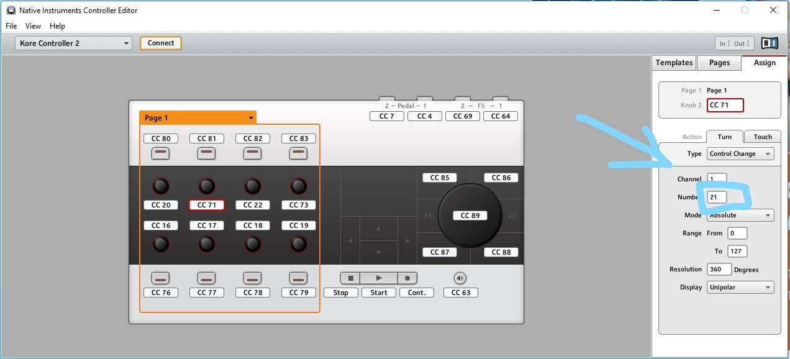This screenshot has height=359, width=790.
Task: Open the Display dropdown showing Unipolar
Action: (740, 288)
